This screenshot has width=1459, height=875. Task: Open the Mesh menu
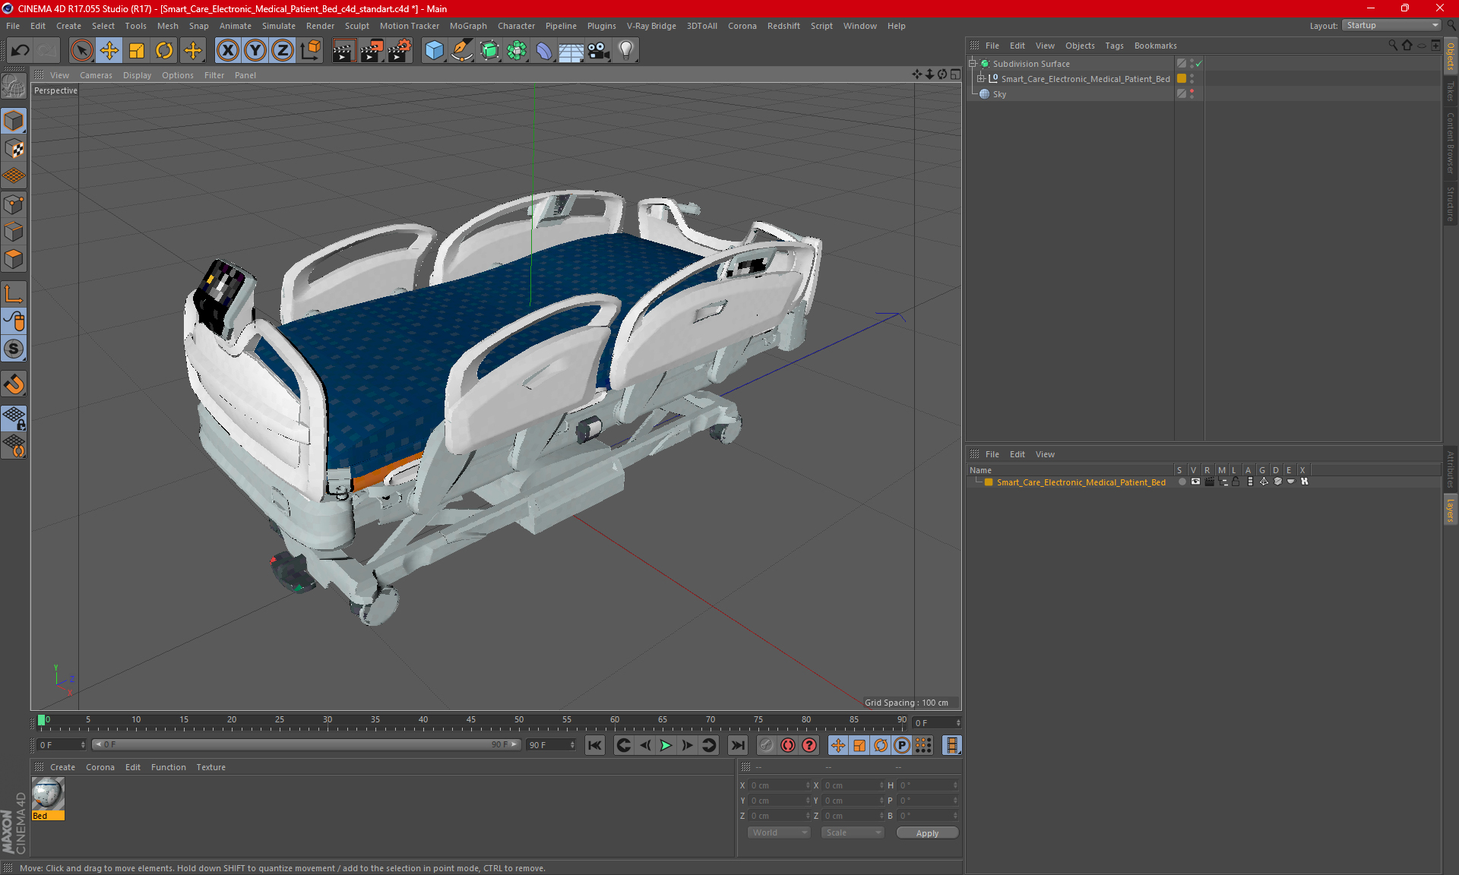click(167, 26)
